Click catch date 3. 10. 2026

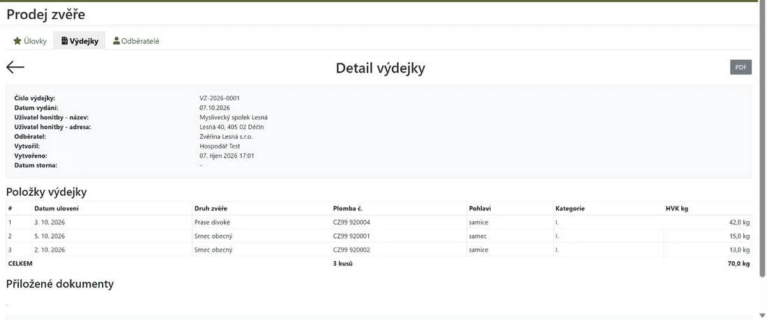tap(50, 222)
